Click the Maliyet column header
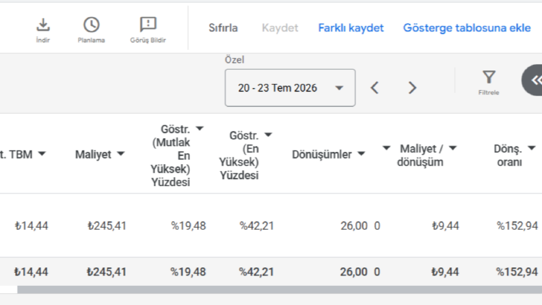This screenshot has width=542, height=305. pos(94,155)
